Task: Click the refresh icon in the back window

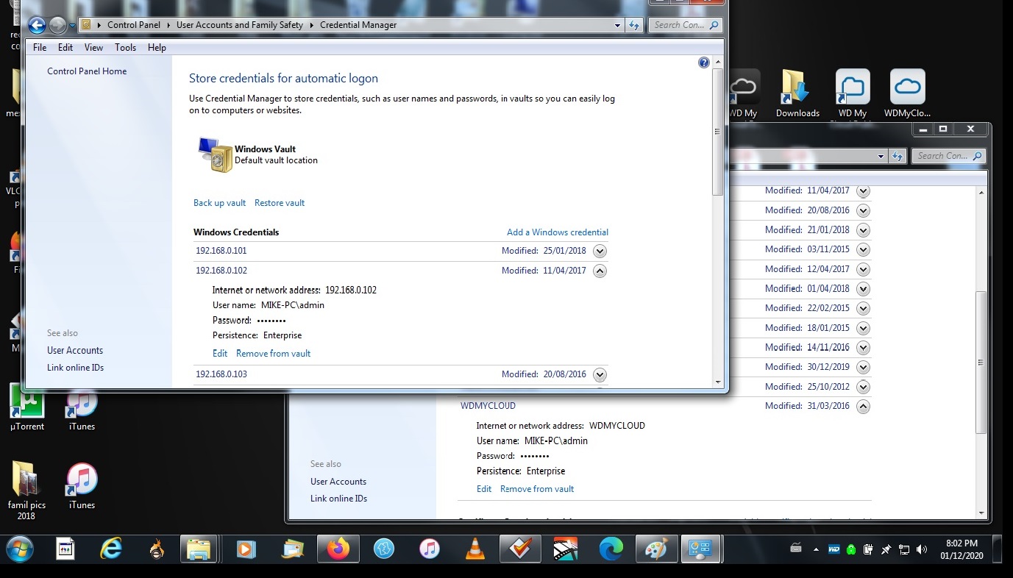Action: 898,156
